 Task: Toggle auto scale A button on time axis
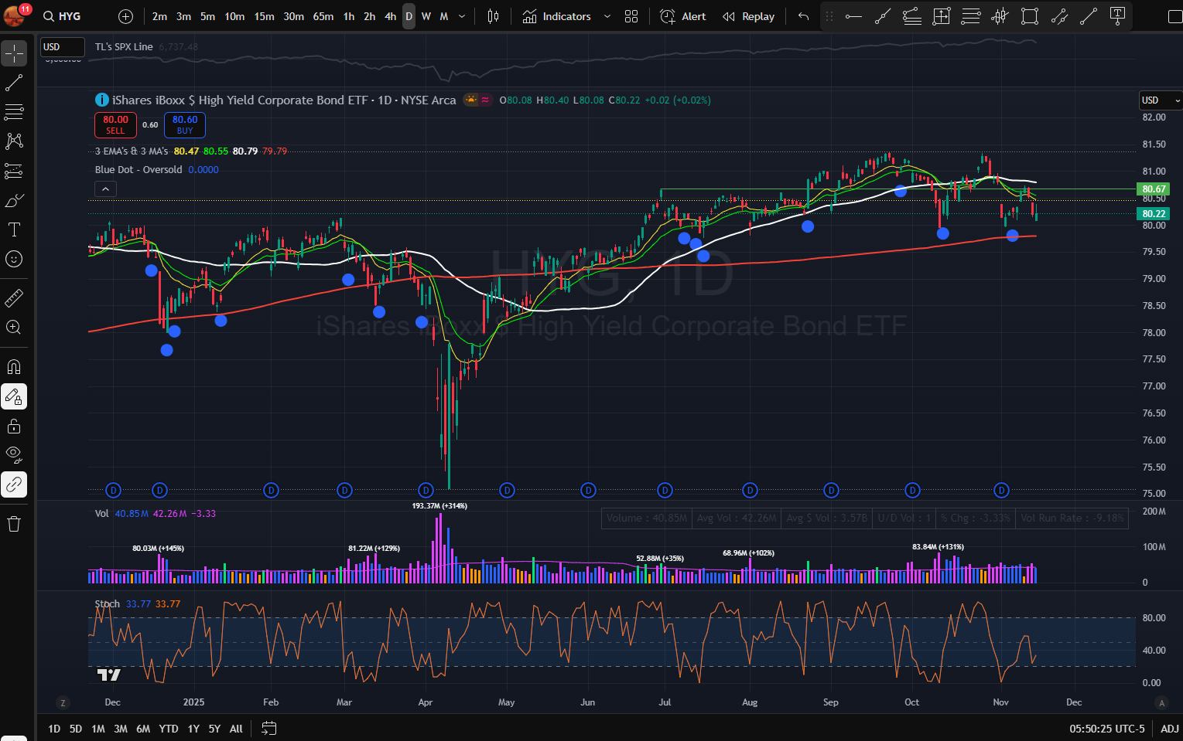click(1161, 702)
